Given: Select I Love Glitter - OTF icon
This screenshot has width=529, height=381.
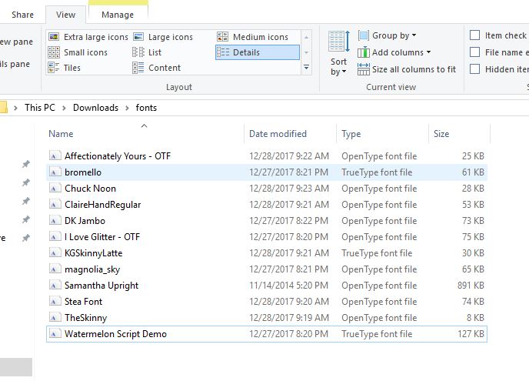Looking at the screenshot, I should 55,237.
